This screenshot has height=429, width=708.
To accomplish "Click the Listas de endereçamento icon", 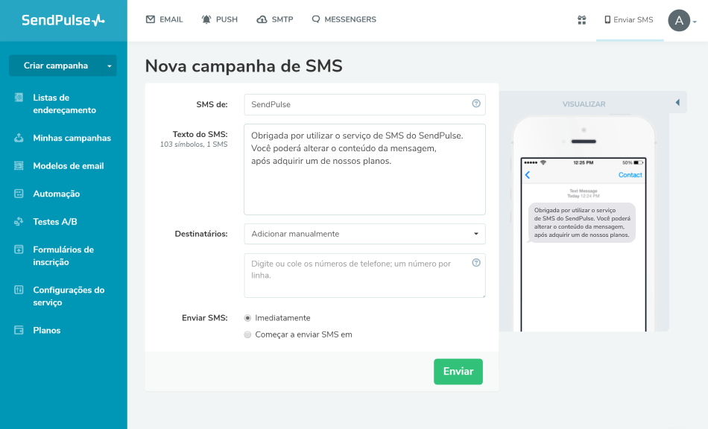I will coord(19,98).
